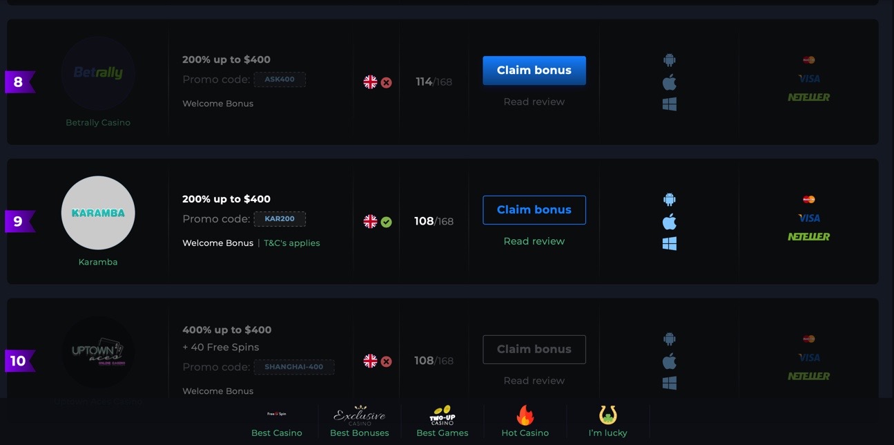Click Uptown Aces' 108/168 score

[x=434, y=361]
